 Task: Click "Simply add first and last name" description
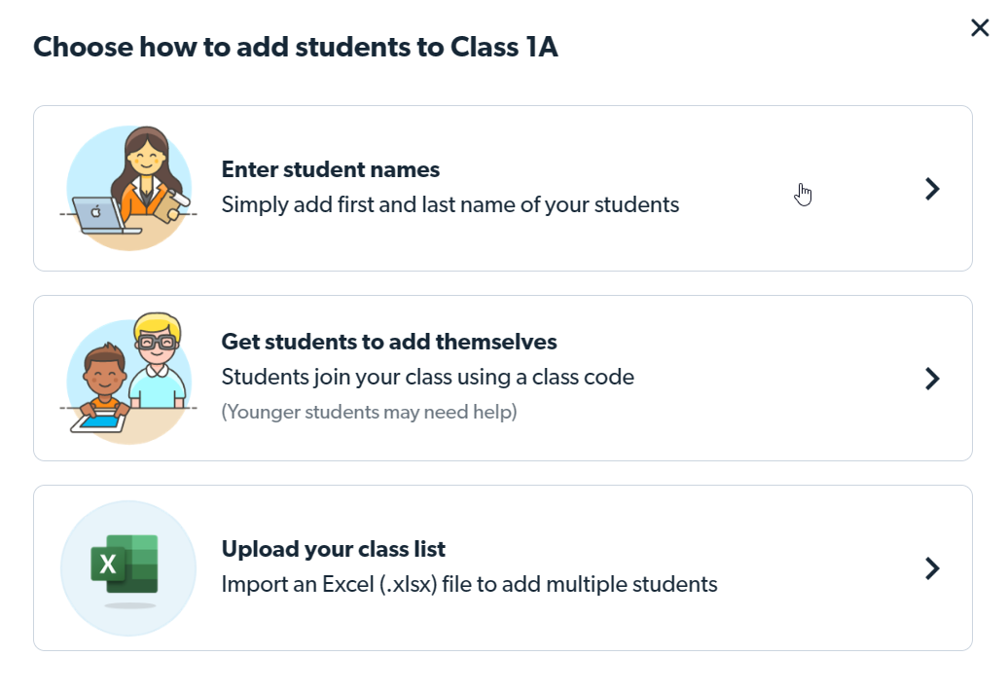click(x=450, y=204)
